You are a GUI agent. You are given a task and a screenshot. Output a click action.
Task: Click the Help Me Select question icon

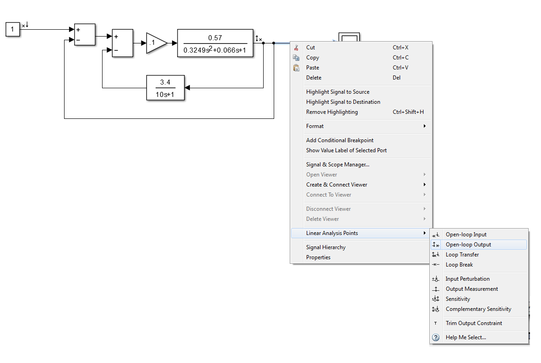436,337
